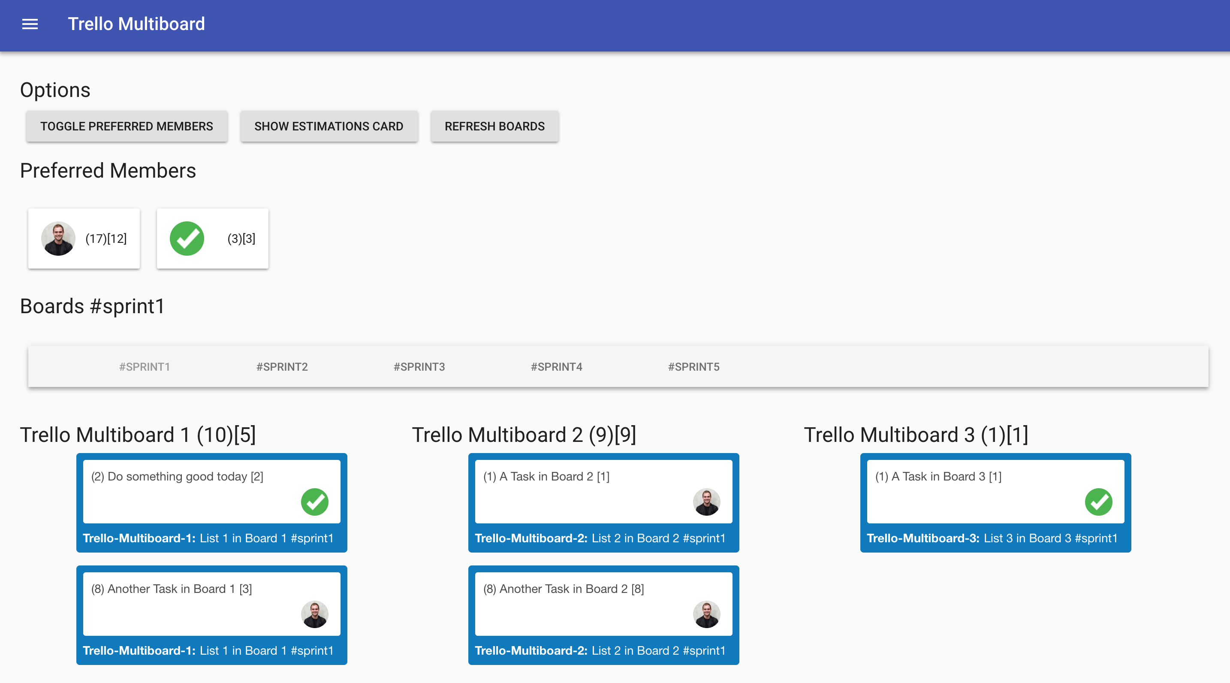Screen dimensions: 1230x683
Task: Open the #SPRINT4 tab
Action: (x=556, y=366)
